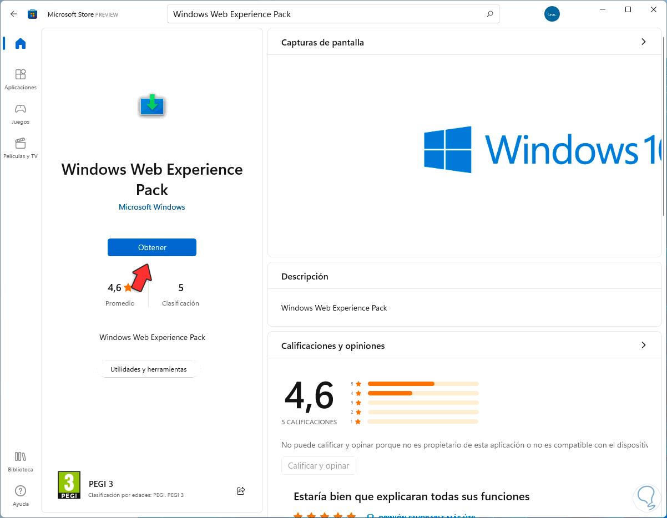Close the Microsoft Store window

pyautogui.click(x=654, y=9)
